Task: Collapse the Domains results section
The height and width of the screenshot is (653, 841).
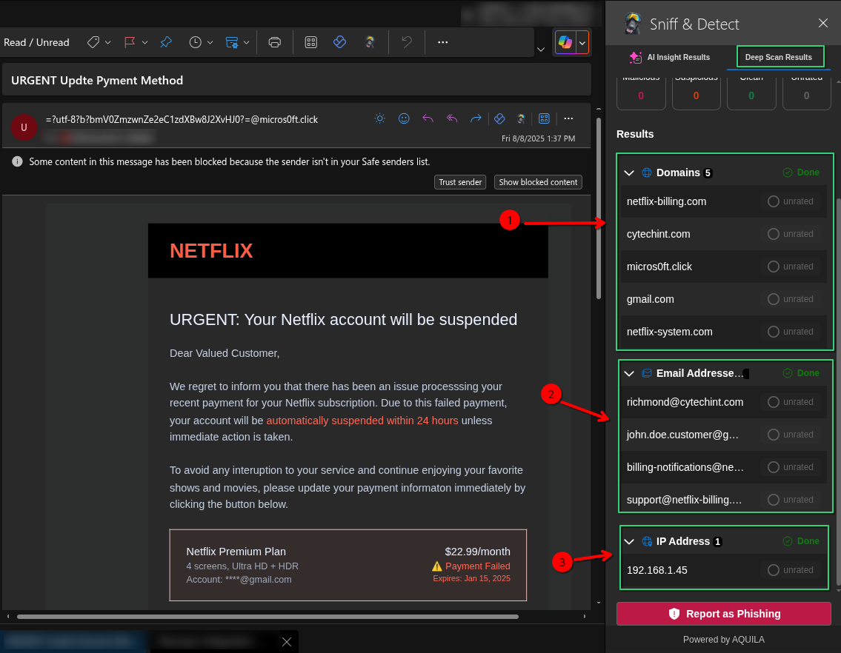Action: [629, 173]
